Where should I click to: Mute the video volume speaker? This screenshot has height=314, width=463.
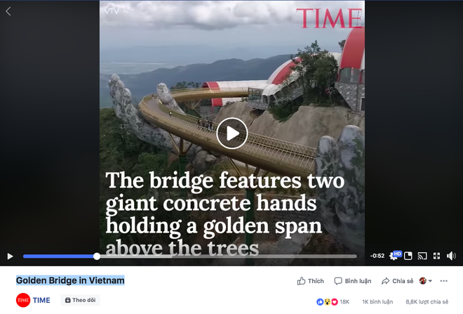[451, 256]
